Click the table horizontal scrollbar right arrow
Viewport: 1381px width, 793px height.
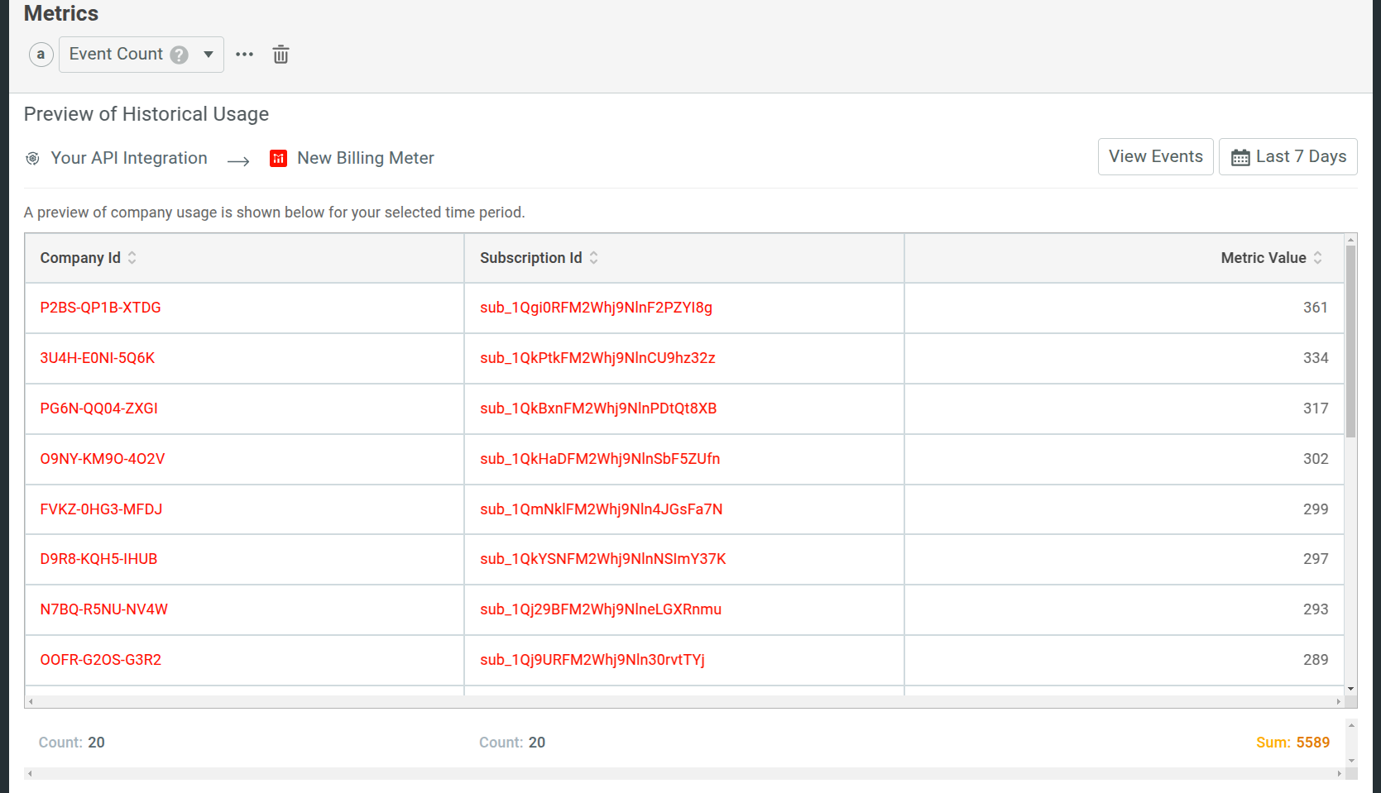[1338, 701]
